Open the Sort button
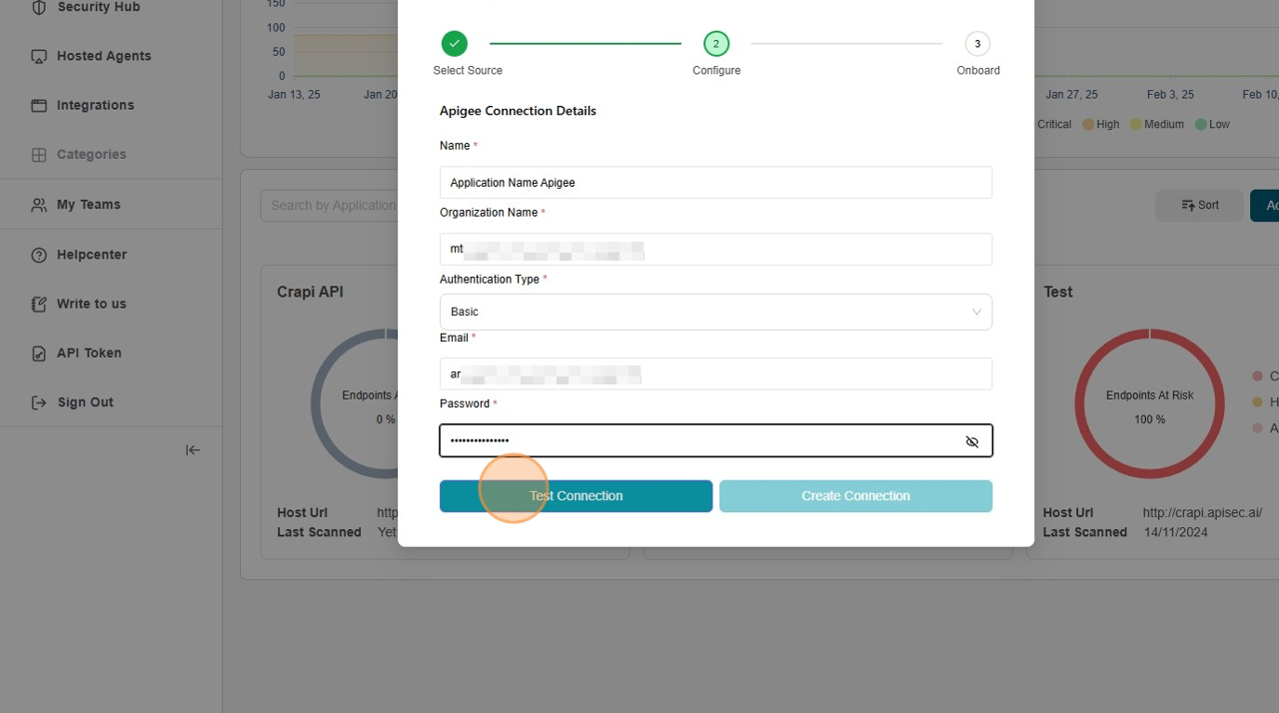 tap(1199, 205)
